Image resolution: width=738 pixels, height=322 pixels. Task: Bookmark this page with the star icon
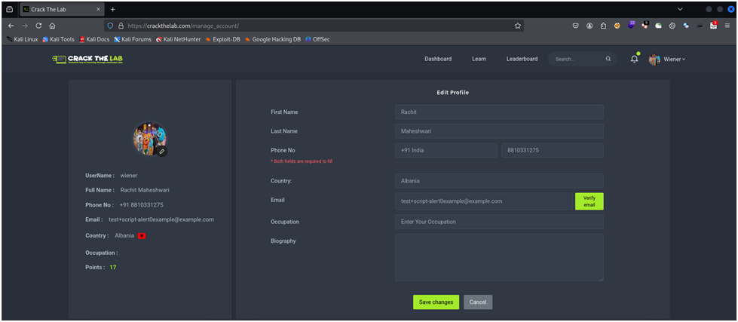[517, 26]
